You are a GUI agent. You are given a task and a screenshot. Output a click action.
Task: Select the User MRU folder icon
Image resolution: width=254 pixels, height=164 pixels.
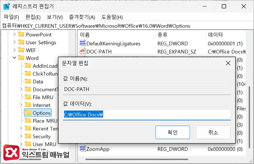tap(28, 144)
